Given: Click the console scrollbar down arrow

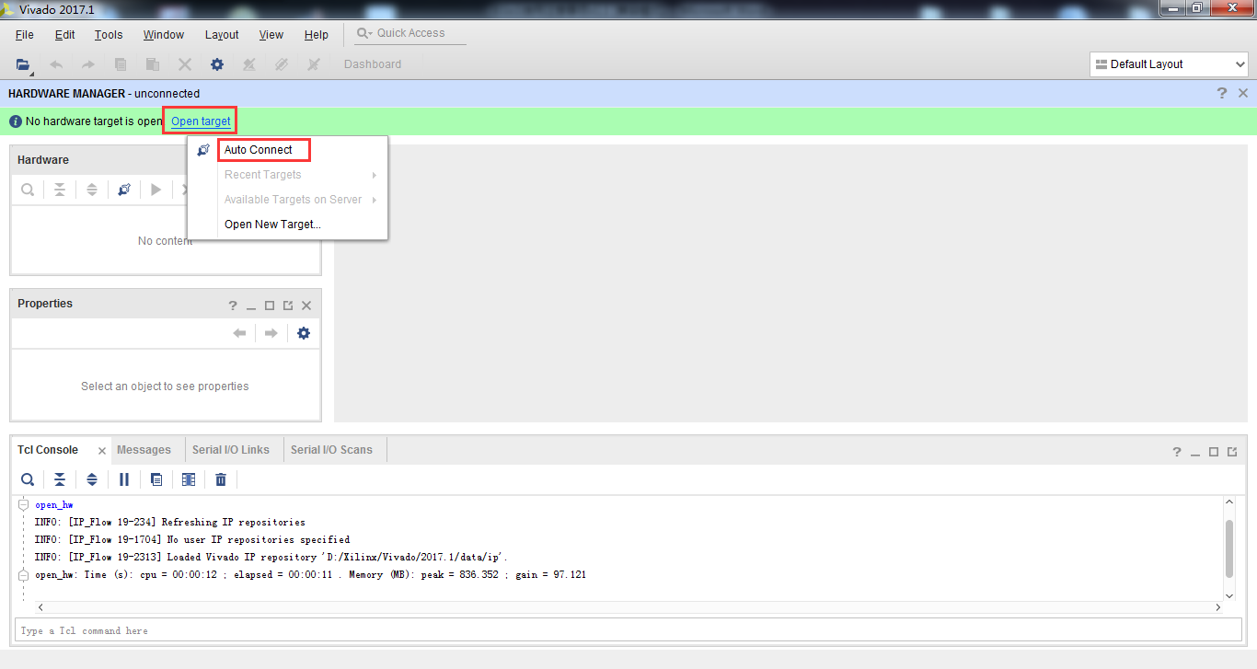Looking at the screenshot, I should pyautogui.click(x=1229, y=595).
